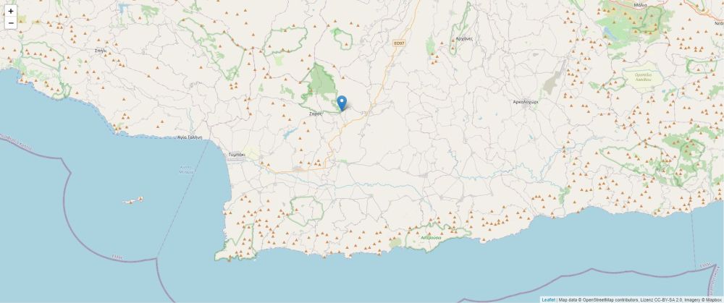
Task: Select the Τυμπάκι town label
Action: (x=237, y=155)
